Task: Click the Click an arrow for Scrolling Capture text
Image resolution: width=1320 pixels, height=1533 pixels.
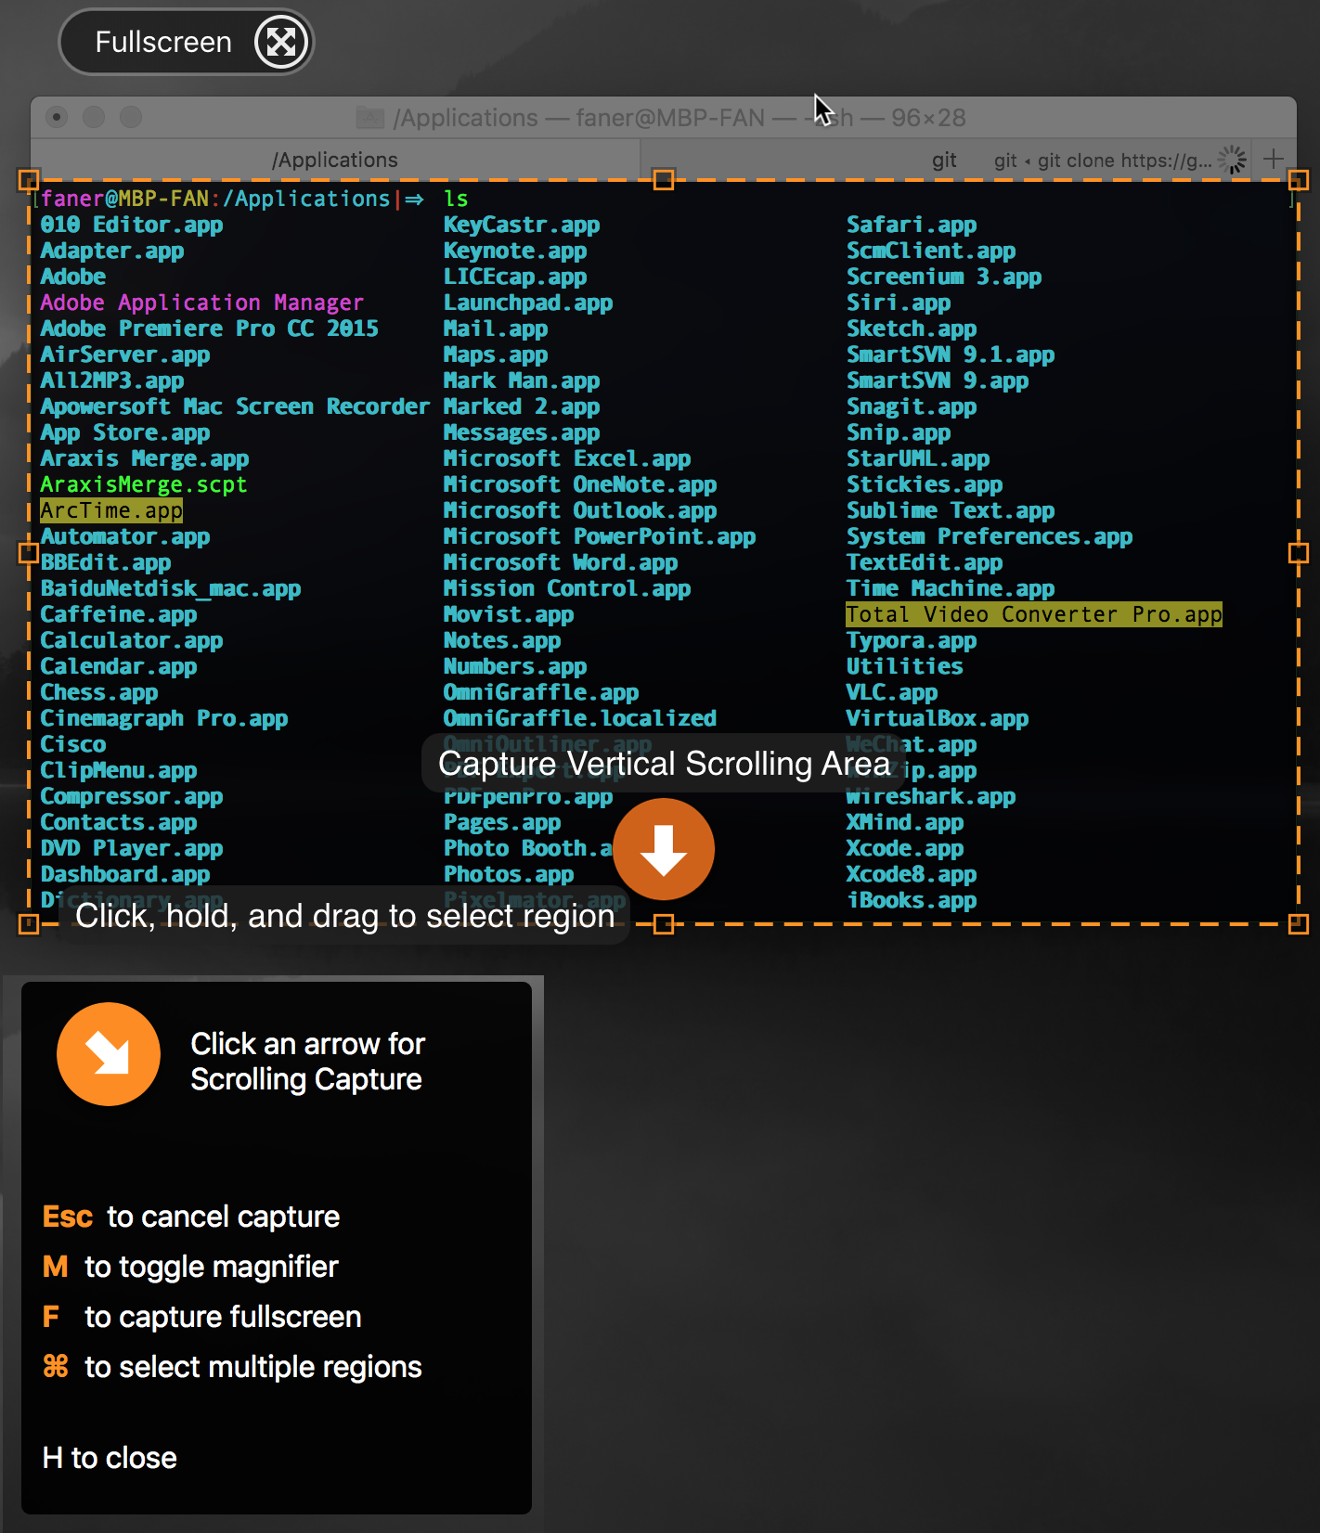Action: 307,1062
